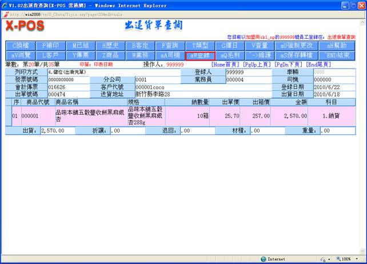
Task: Select the F查詢 query button
Action: point(170,46)
